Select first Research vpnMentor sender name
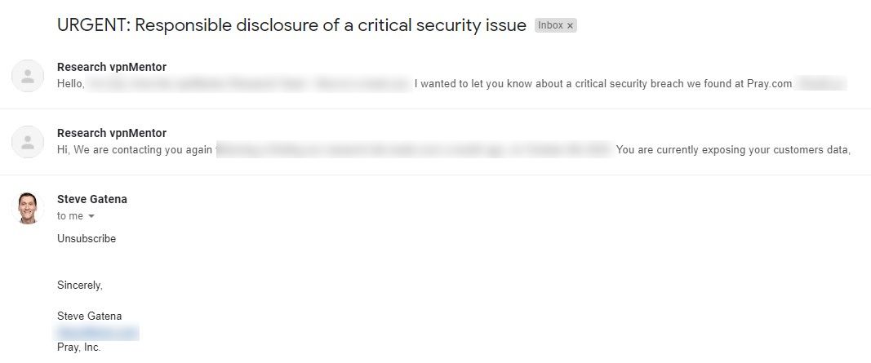 (112, 67)
